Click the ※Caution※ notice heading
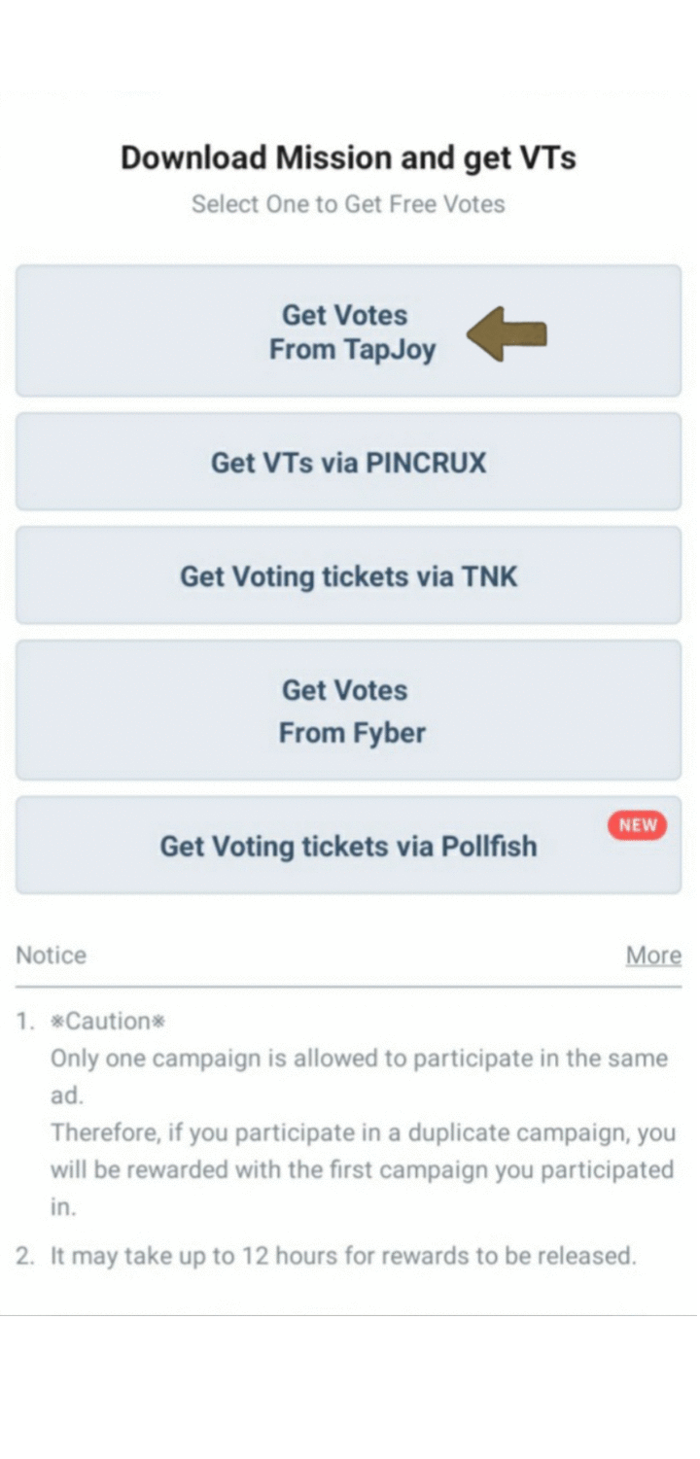This screenshot has width=700, height=1459. (x=108, y=1021)
